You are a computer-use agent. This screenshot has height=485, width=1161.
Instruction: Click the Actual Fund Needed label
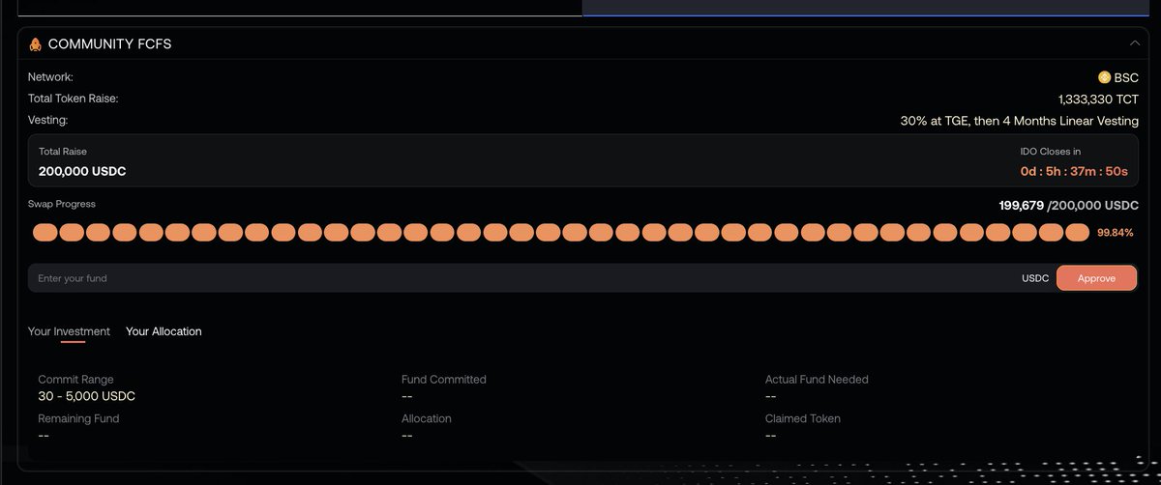click(x=817, y=380)
